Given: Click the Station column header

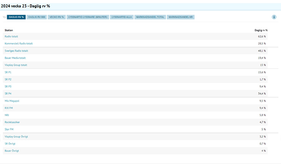Looking at the screenshot, I should pos(9,30).
